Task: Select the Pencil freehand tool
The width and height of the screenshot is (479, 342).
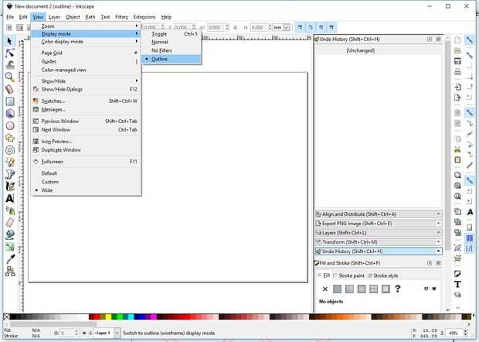Action: coord(10,162)
